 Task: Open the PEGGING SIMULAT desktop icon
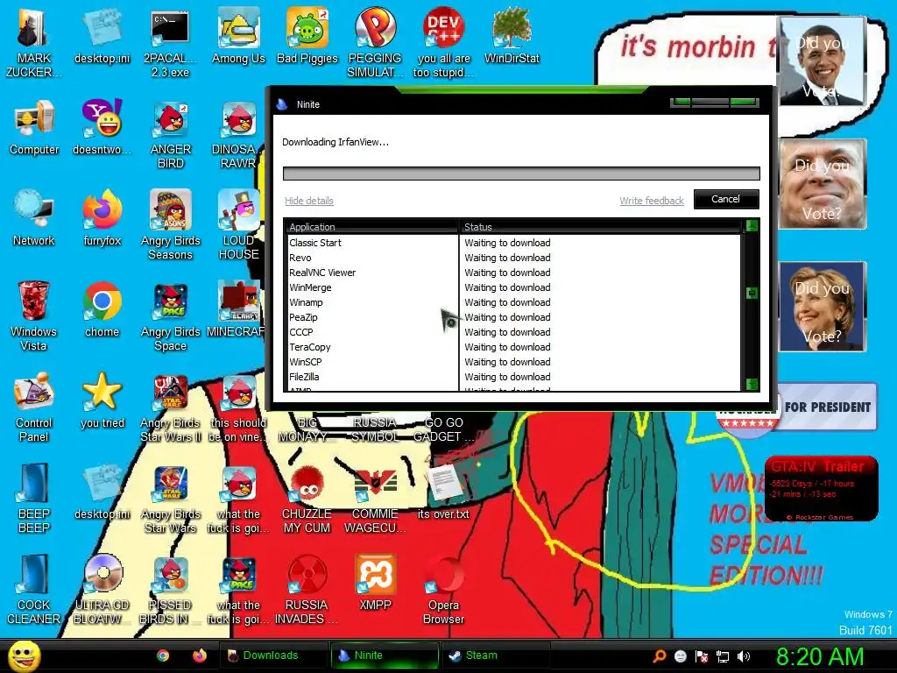[375, 41]
